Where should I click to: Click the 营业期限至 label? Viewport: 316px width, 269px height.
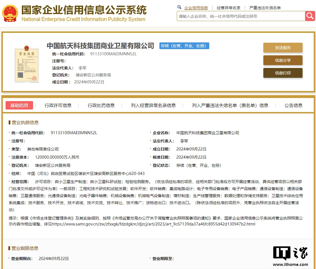coord(163,259)
